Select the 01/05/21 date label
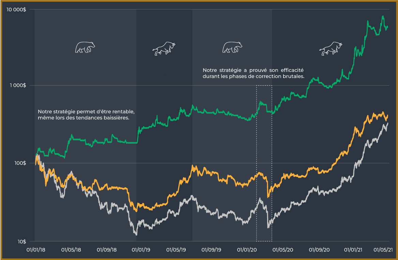Image resolution: width=398 pixels, height=260 pixels. [x=383, y=249]
